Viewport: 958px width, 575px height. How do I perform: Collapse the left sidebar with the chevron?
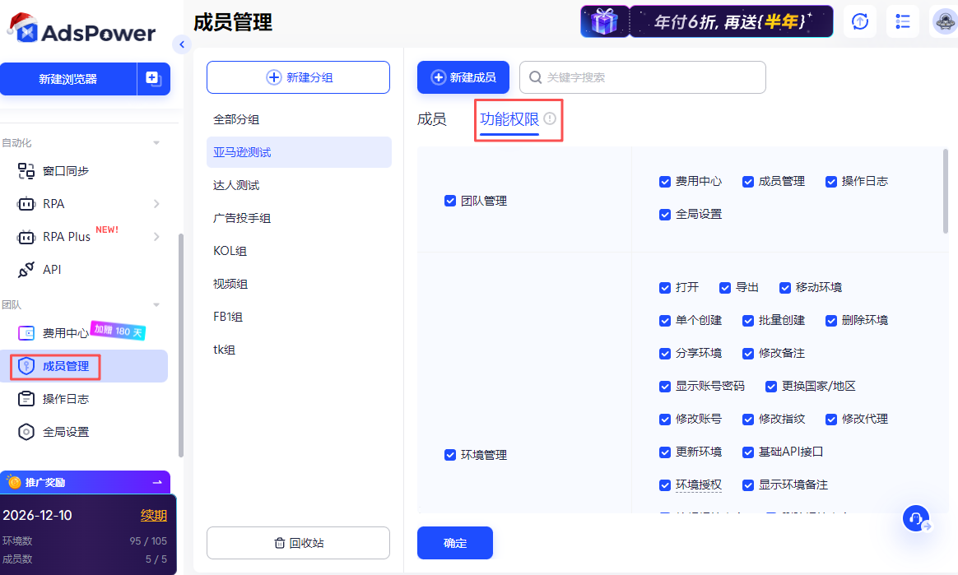[182, 44]
